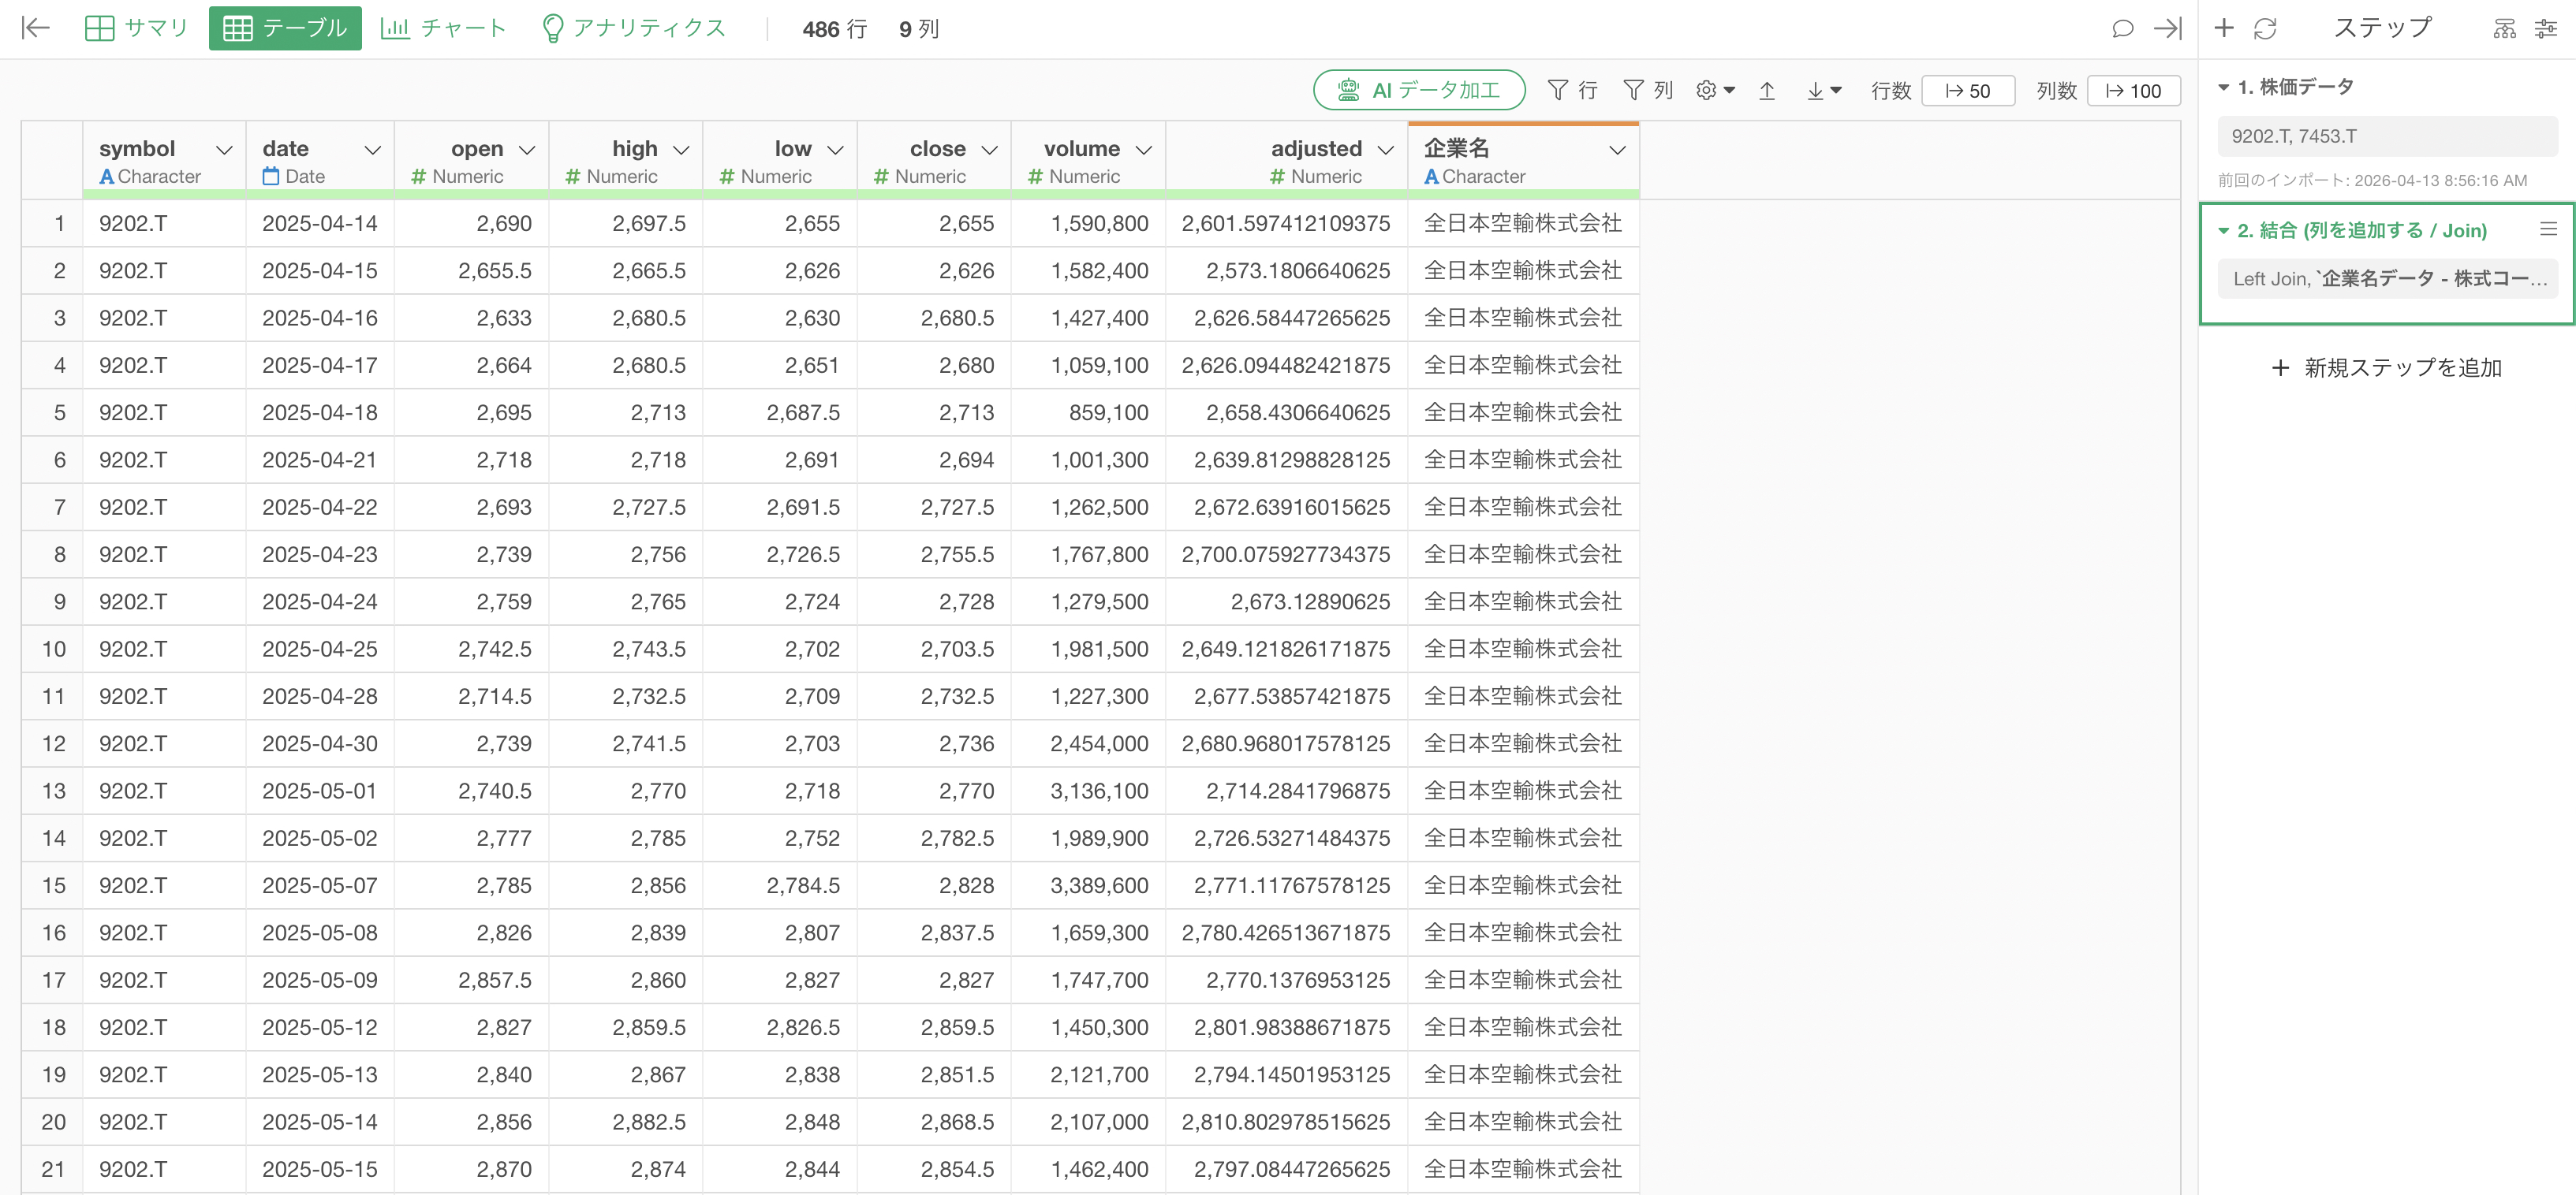The image size is (2576, 1195).
Task: Open the チャート tab
Action: 444,28
